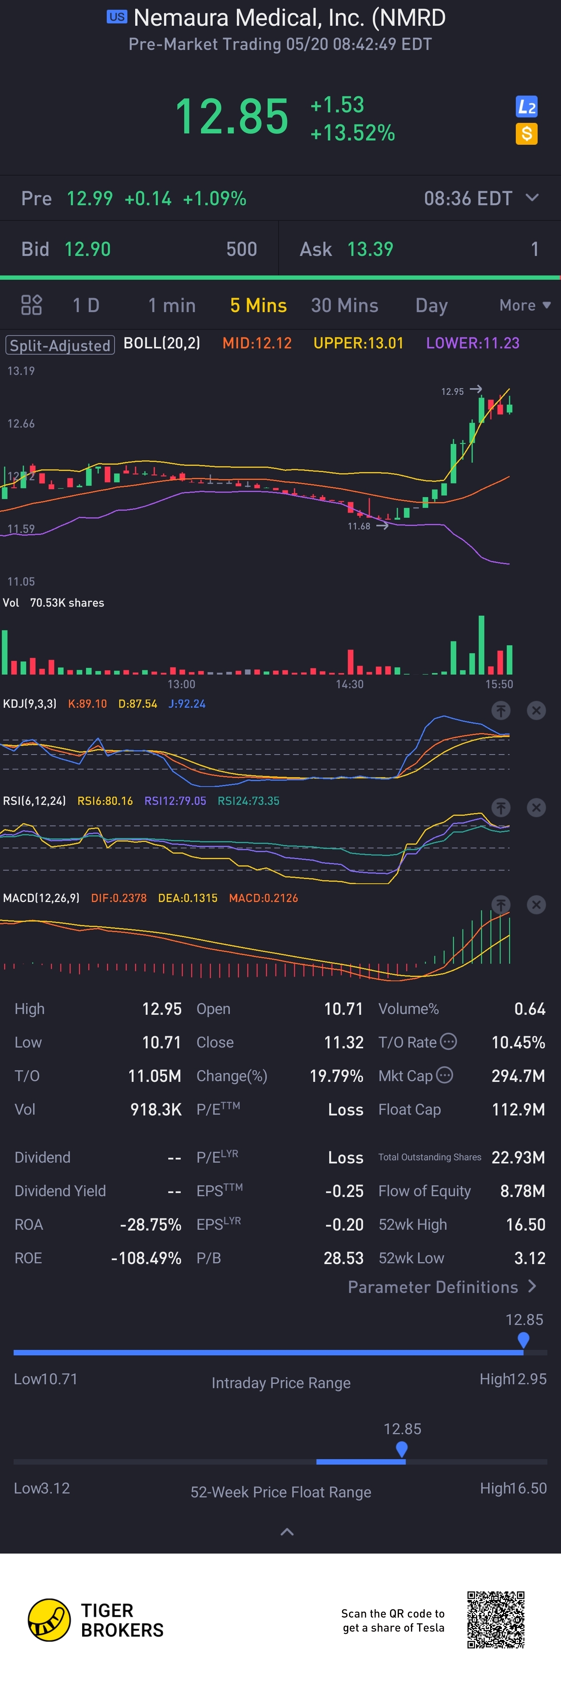The width and height of the screenshot is (561, 1687).
Task: Tap the KDJ(9,3,3) indicator label
Action: point(30,704)
